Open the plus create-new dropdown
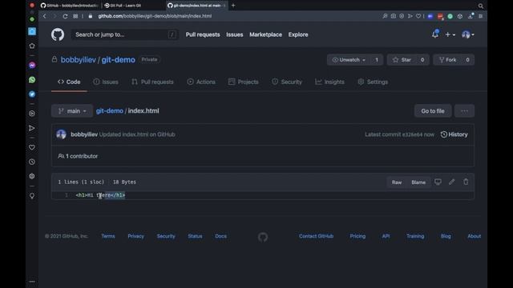 (450, 34)
